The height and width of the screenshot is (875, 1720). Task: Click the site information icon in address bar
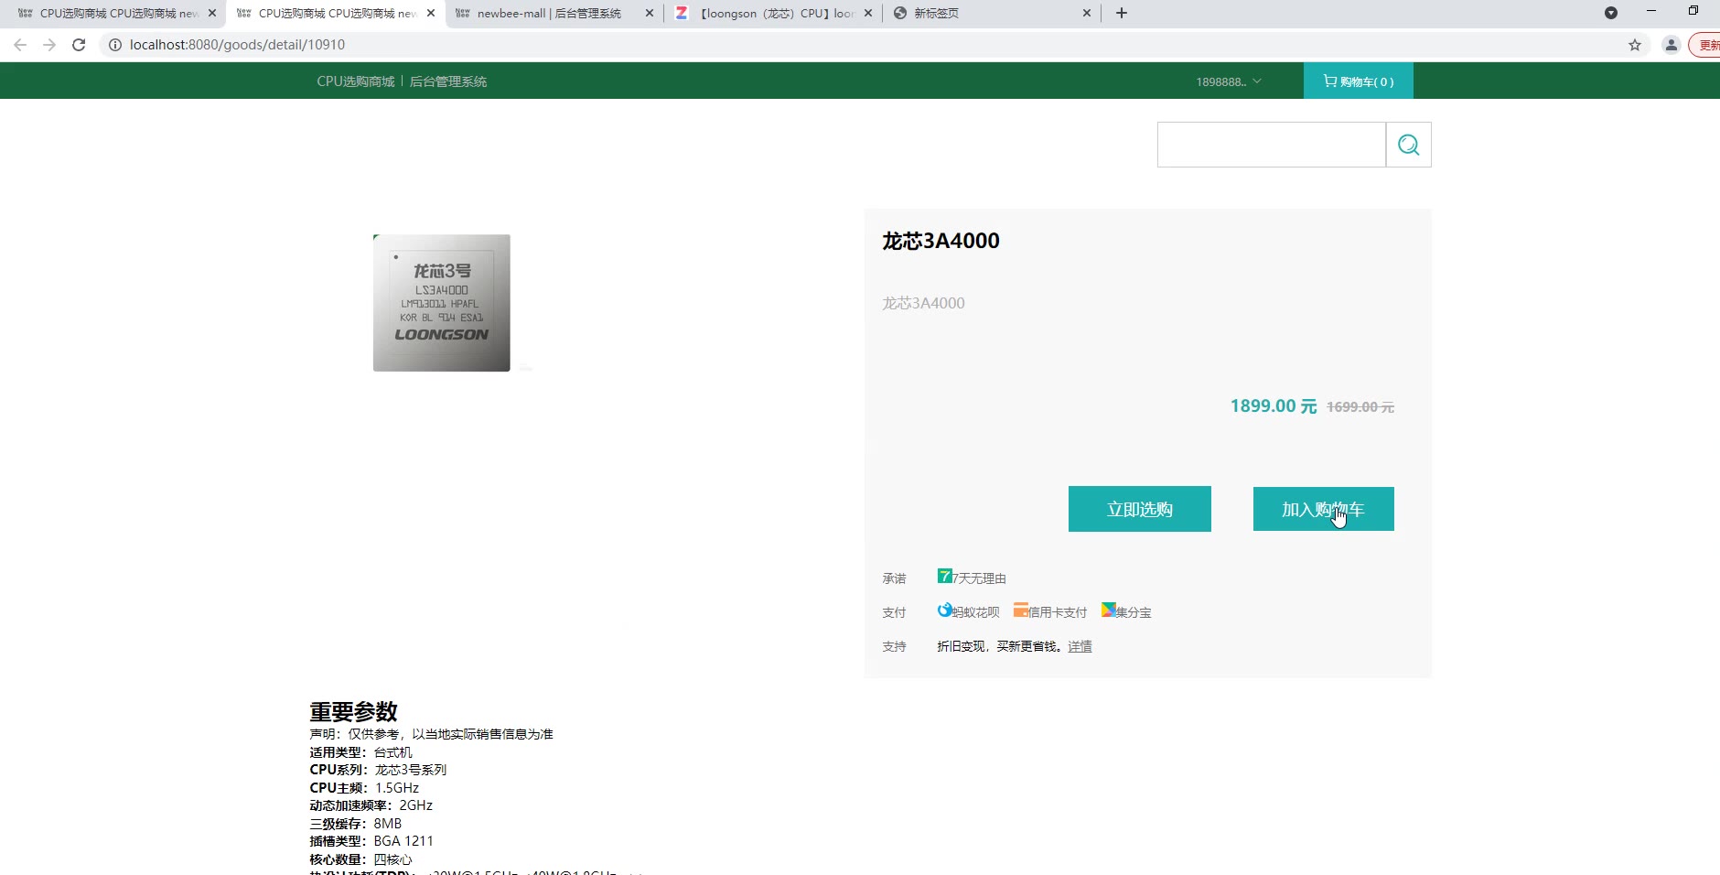(x=115, y=45)
